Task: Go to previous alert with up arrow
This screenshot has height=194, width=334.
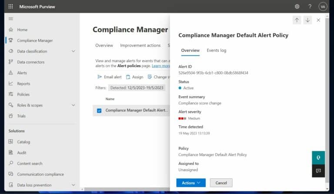Action: [297, 20]
